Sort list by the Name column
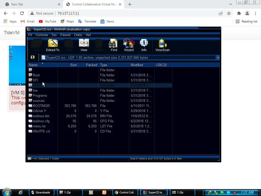Screen dimensions: 261x196 43,65
